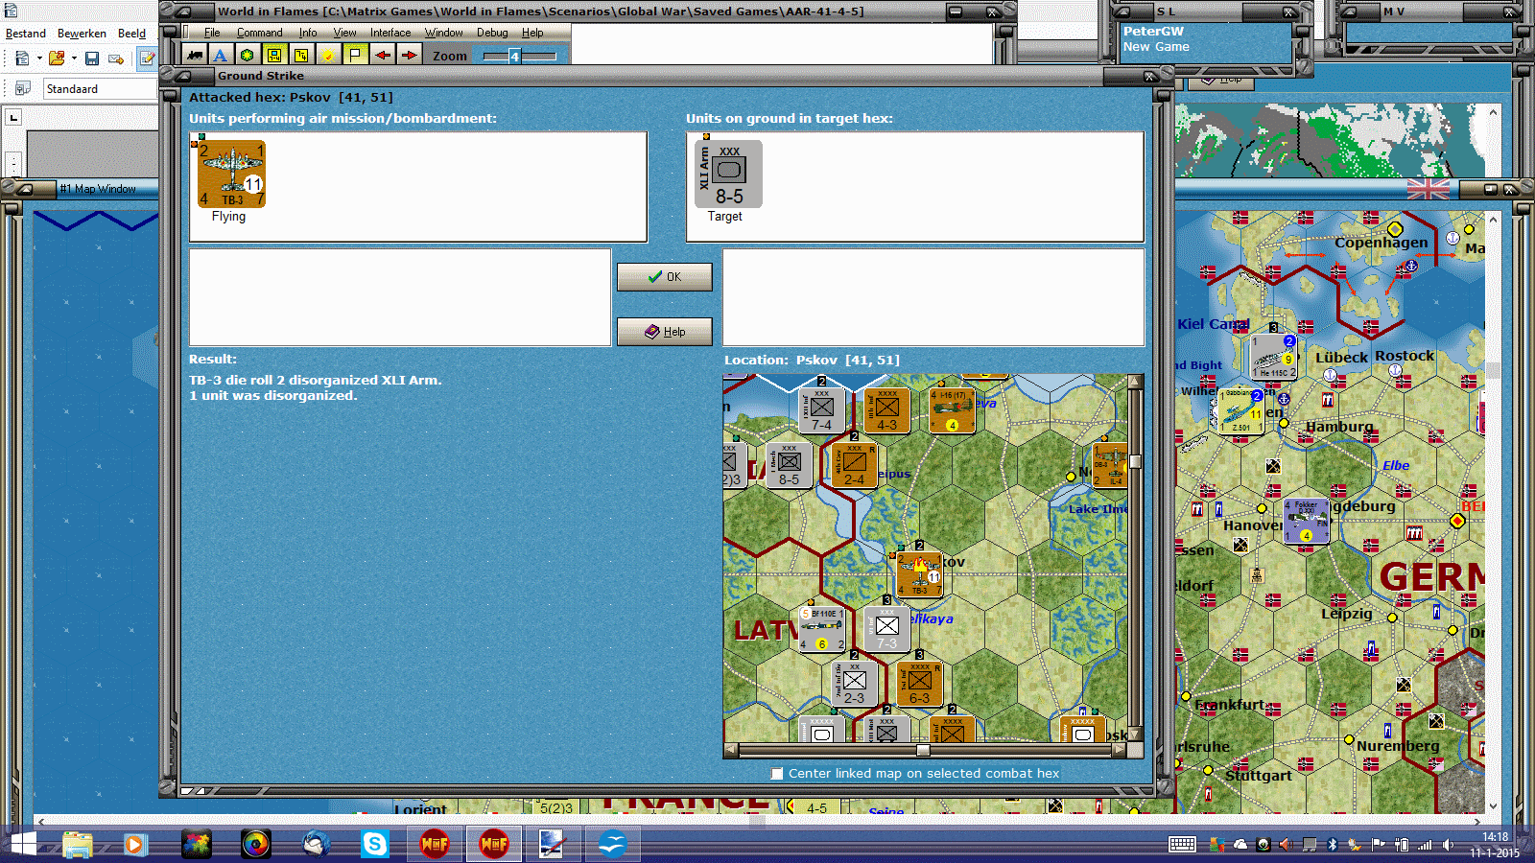Toggle the yellow unit-counter toolbar icon
Image resolution: width=1535 pixels, height=863 pixels.
[274, 55]
